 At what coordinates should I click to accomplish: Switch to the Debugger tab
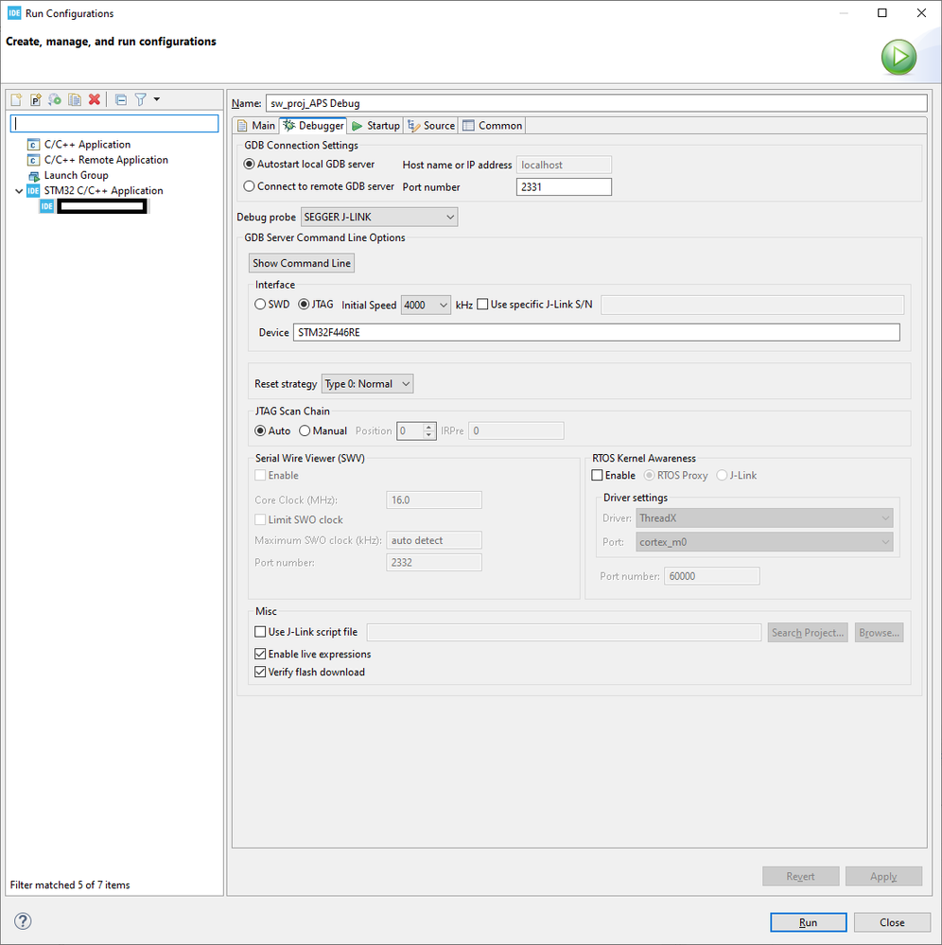[313, 126]
